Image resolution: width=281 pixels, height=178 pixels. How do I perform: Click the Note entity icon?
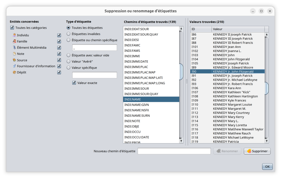click(x=14, y=54)
